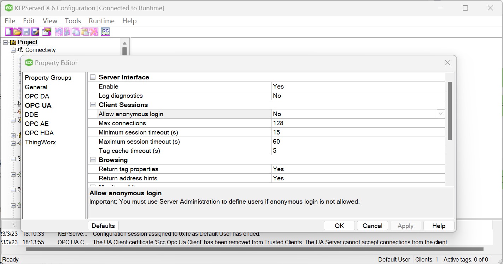Screen dimensions: 503x264
Task: Cut the selection using the scissors icon
Action: click(x=68, y=31)
